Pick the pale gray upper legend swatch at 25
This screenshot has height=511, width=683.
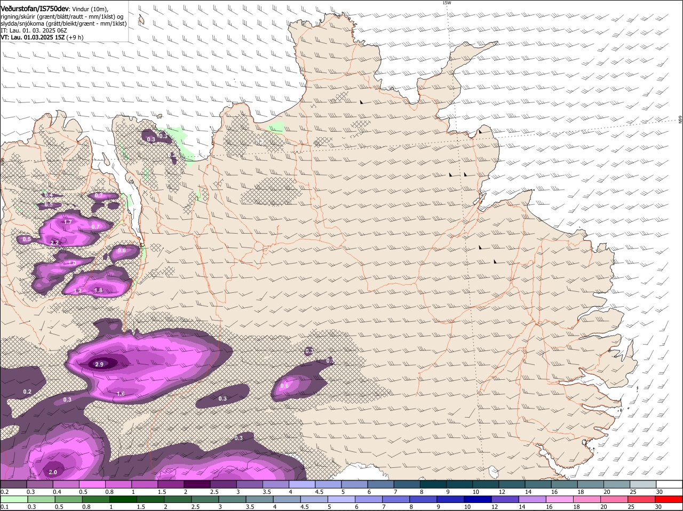tap(643, 484)
